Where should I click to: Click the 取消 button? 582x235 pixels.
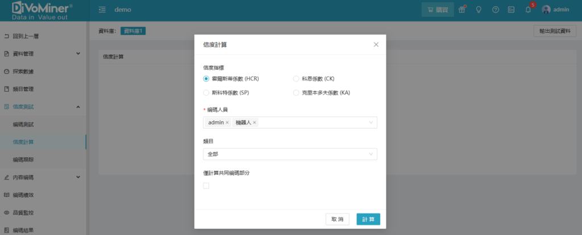337,219
